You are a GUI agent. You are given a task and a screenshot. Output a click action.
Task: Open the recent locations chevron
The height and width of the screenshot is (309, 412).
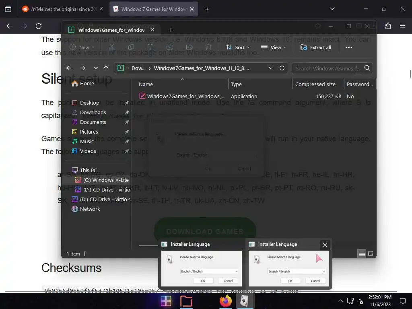(96, 68)
